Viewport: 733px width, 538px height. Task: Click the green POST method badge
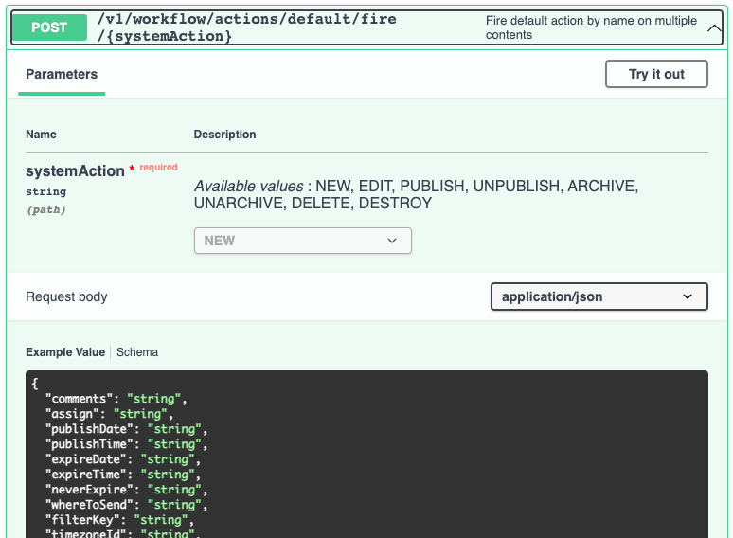[49, 27]
